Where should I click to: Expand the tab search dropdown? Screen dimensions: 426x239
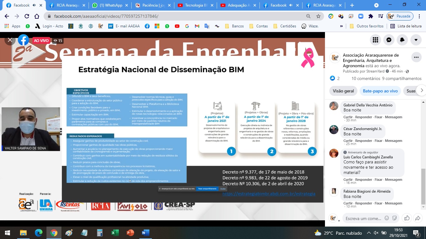pyautogui.click(x=376, y=5)
